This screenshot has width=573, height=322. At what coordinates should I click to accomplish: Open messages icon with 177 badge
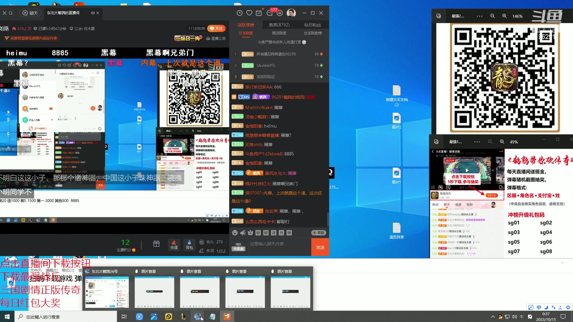[270, 13]
